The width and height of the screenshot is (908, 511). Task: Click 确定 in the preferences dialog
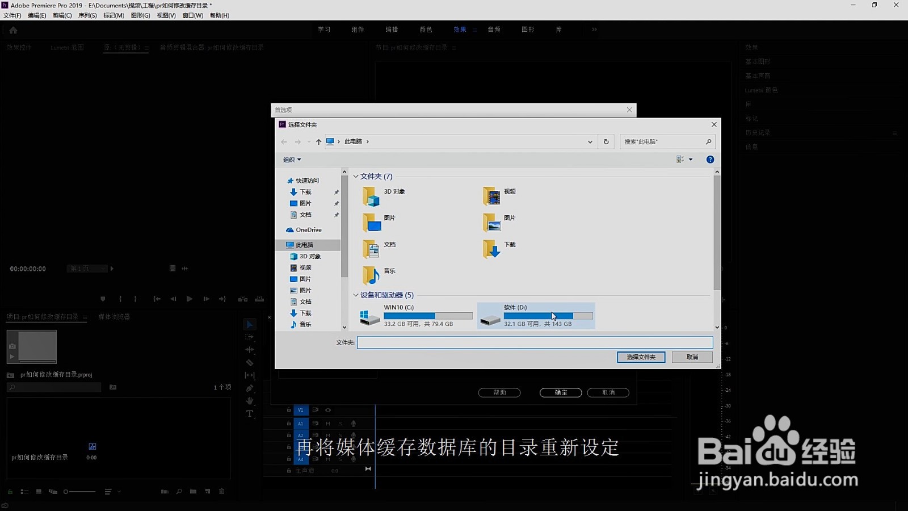click(x=561, y=392)
